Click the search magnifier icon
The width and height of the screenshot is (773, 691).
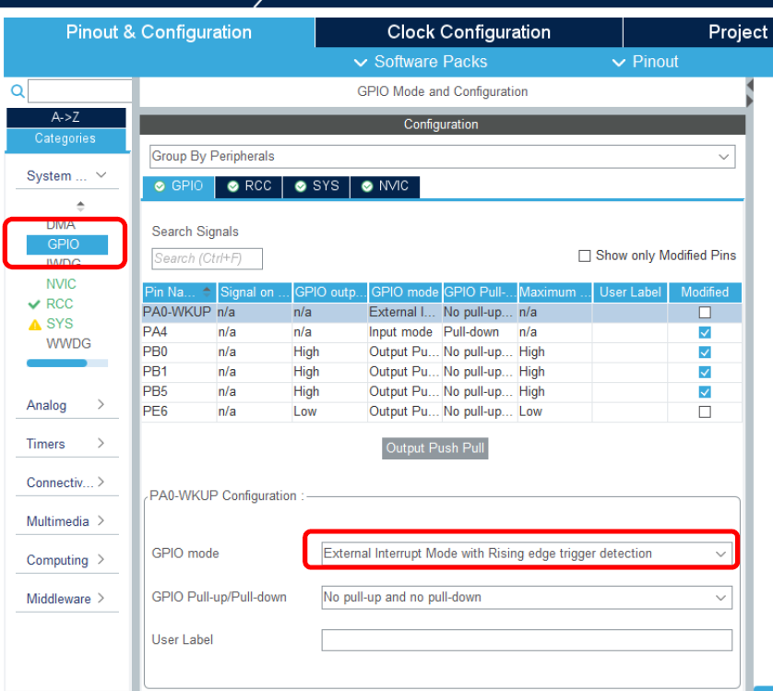point(17,91)
